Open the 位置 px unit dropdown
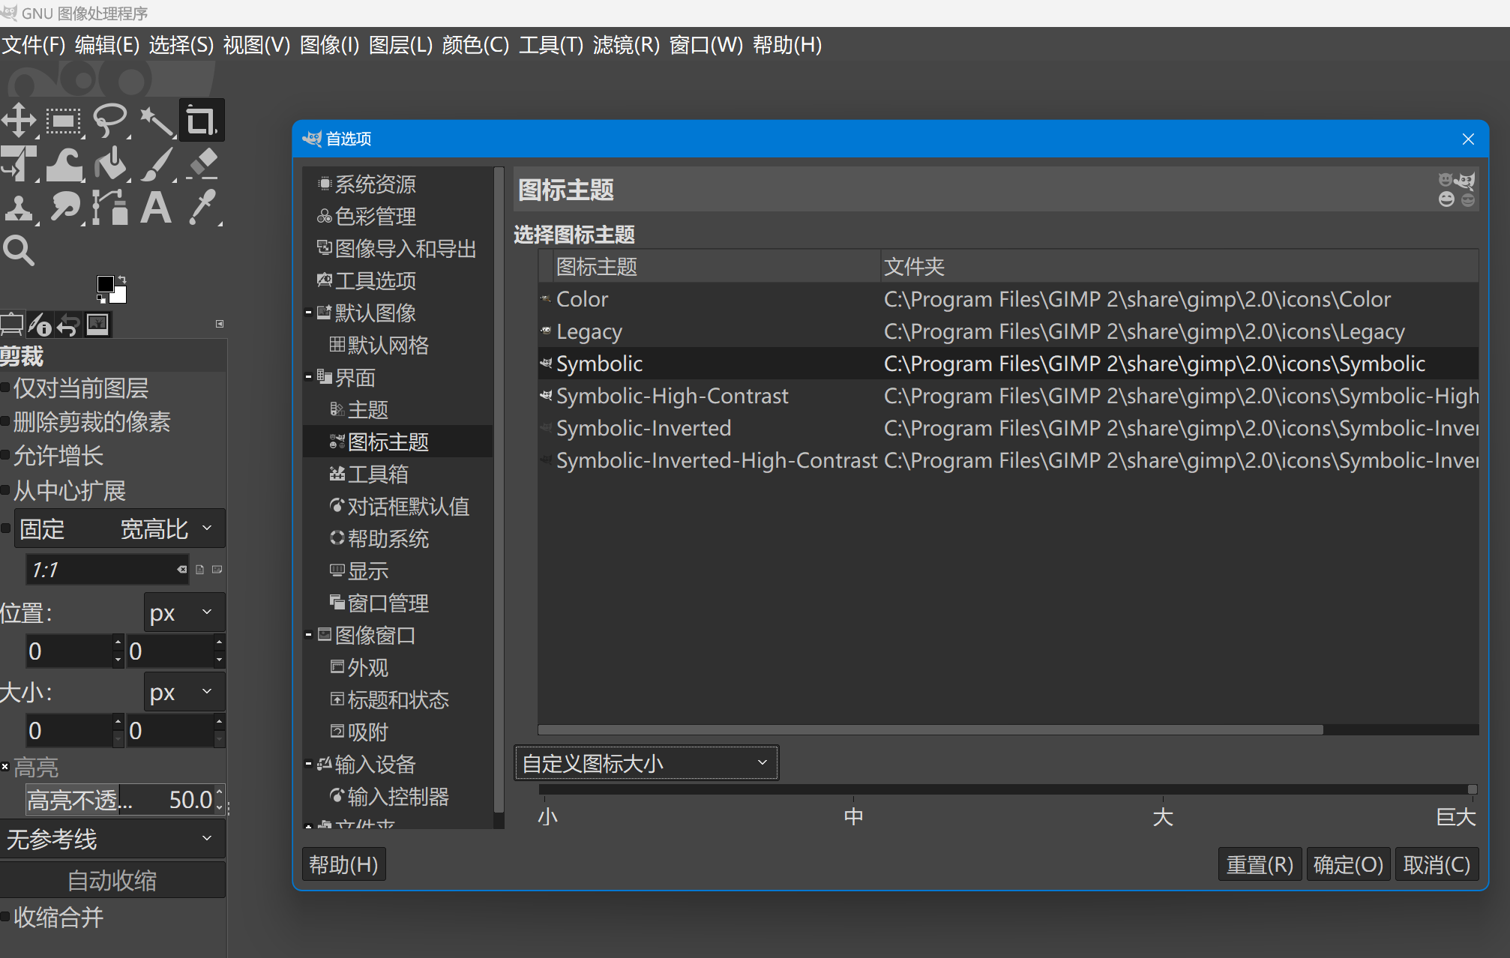 (x=184, y=612)
